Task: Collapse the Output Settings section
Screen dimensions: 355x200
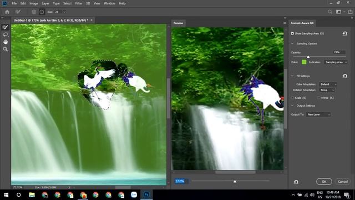Action: point(292,106)
